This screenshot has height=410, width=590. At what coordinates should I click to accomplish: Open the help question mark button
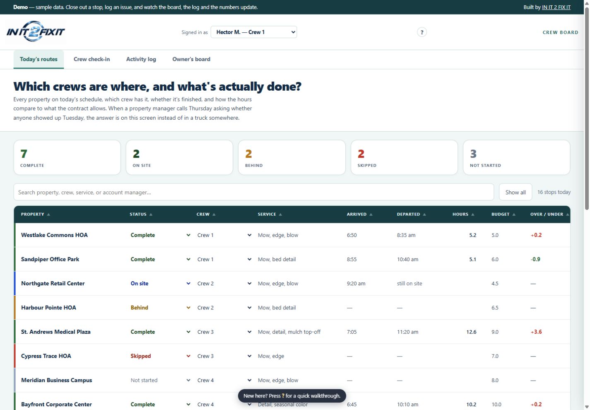pyautogui.click(x=421, y=32)
